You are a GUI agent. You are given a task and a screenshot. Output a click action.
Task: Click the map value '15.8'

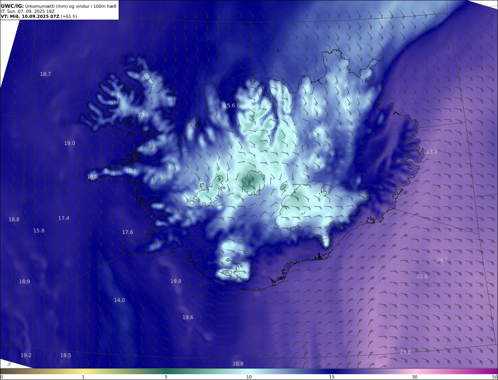39,230
